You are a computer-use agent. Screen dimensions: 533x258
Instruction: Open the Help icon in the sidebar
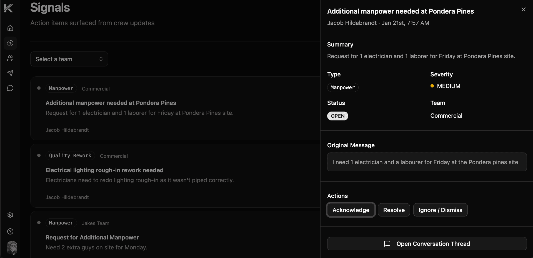click(10, 231)
